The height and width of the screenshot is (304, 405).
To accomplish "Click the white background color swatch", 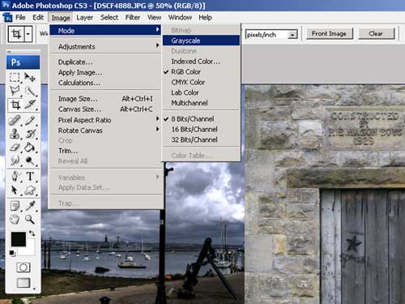I will (30, 250).
